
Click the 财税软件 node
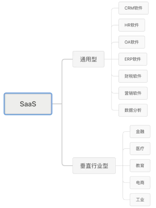pyautogui.click(x=133, y=76)
